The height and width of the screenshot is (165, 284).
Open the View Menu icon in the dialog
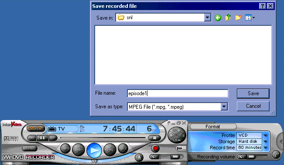[x=250, y=17]
